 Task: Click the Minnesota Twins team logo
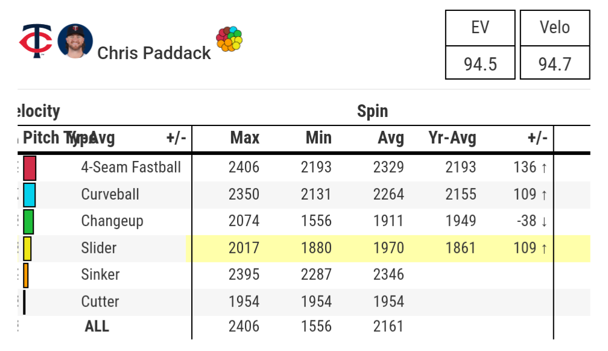pos(36,41)
